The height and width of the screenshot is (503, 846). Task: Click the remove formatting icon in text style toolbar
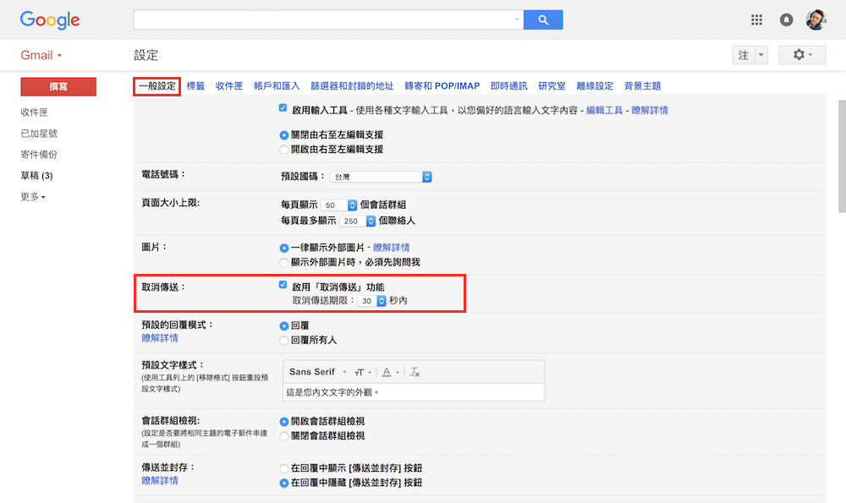415,372
